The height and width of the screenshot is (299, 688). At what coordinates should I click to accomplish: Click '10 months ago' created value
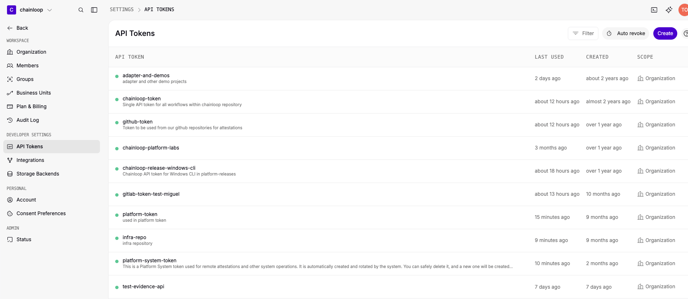click(603, 194)
